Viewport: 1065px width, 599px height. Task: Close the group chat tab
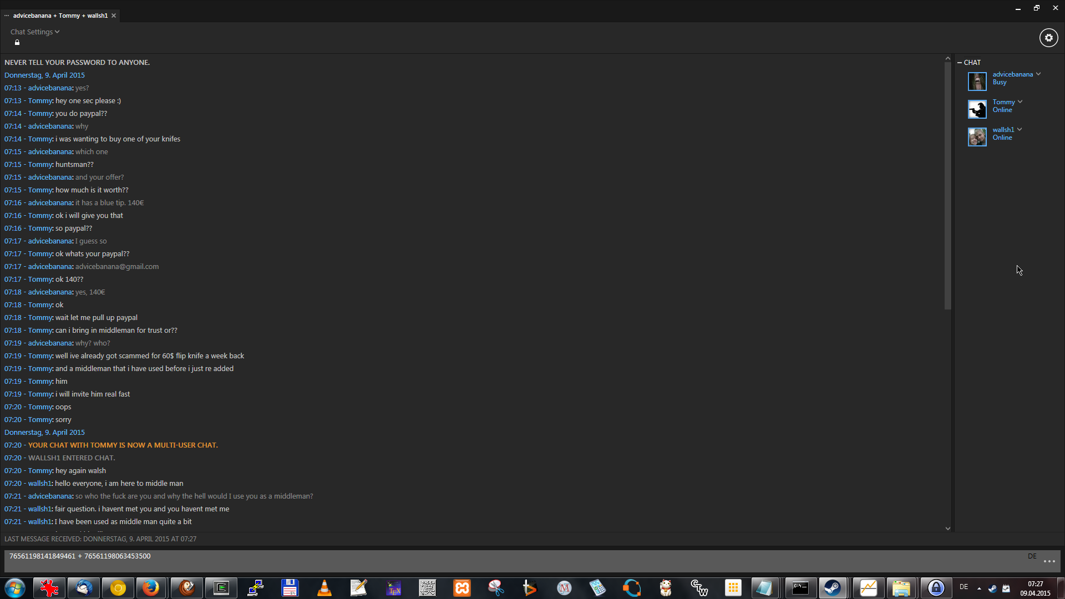pos(114,16)
